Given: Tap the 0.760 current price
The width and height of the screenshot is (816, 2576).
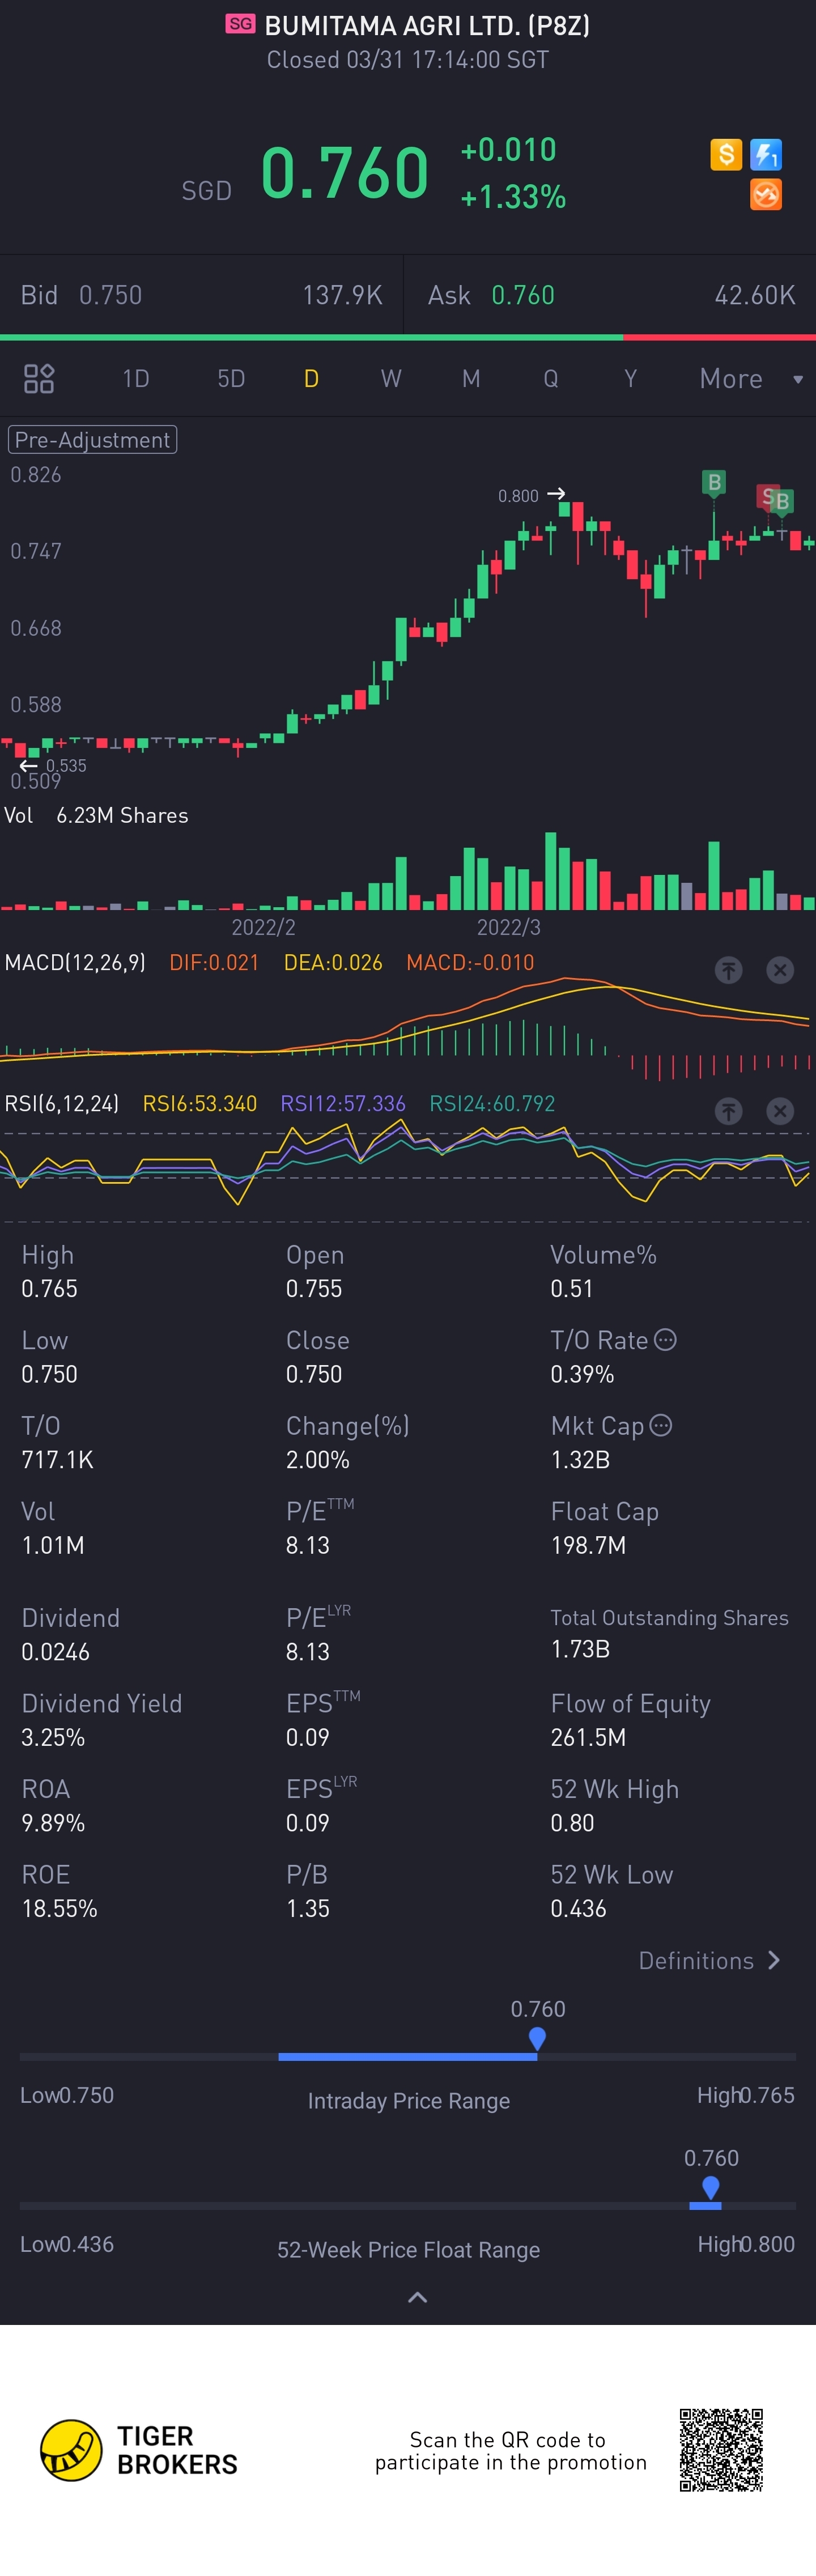Looking at the screenshot, I should (345, 172).
